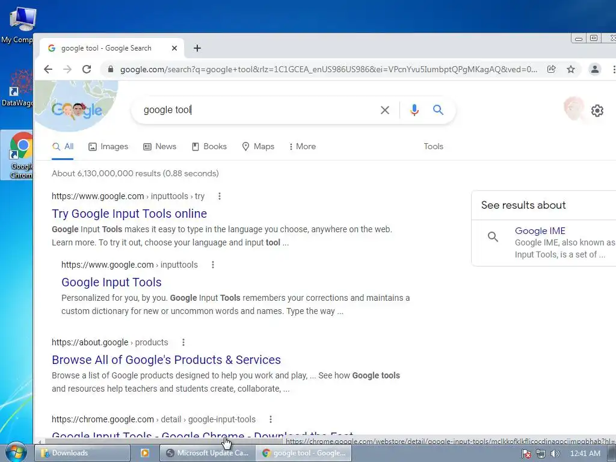This screenshot has width=616, height=462.
Task: Open Try Google Input Tools online result
Action: pyautogui.click(x=129, y=214)
